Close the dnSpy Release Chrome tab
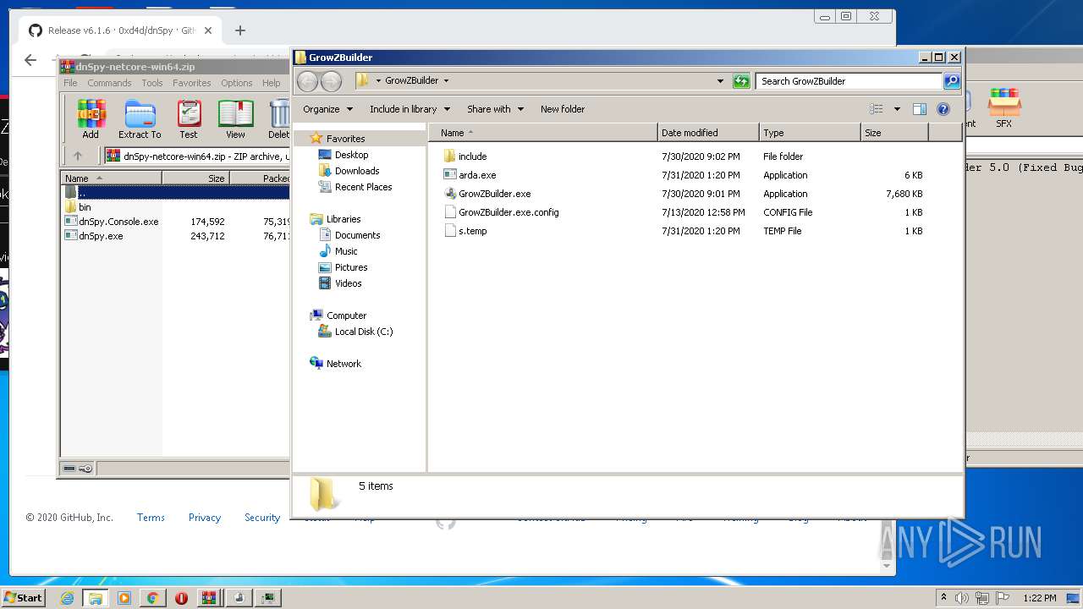 (208, 30)
